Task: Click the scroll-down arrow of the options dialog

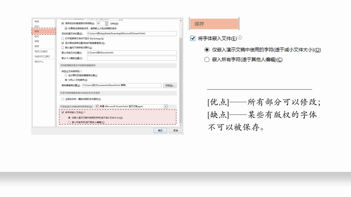Action: pos(181,124)
